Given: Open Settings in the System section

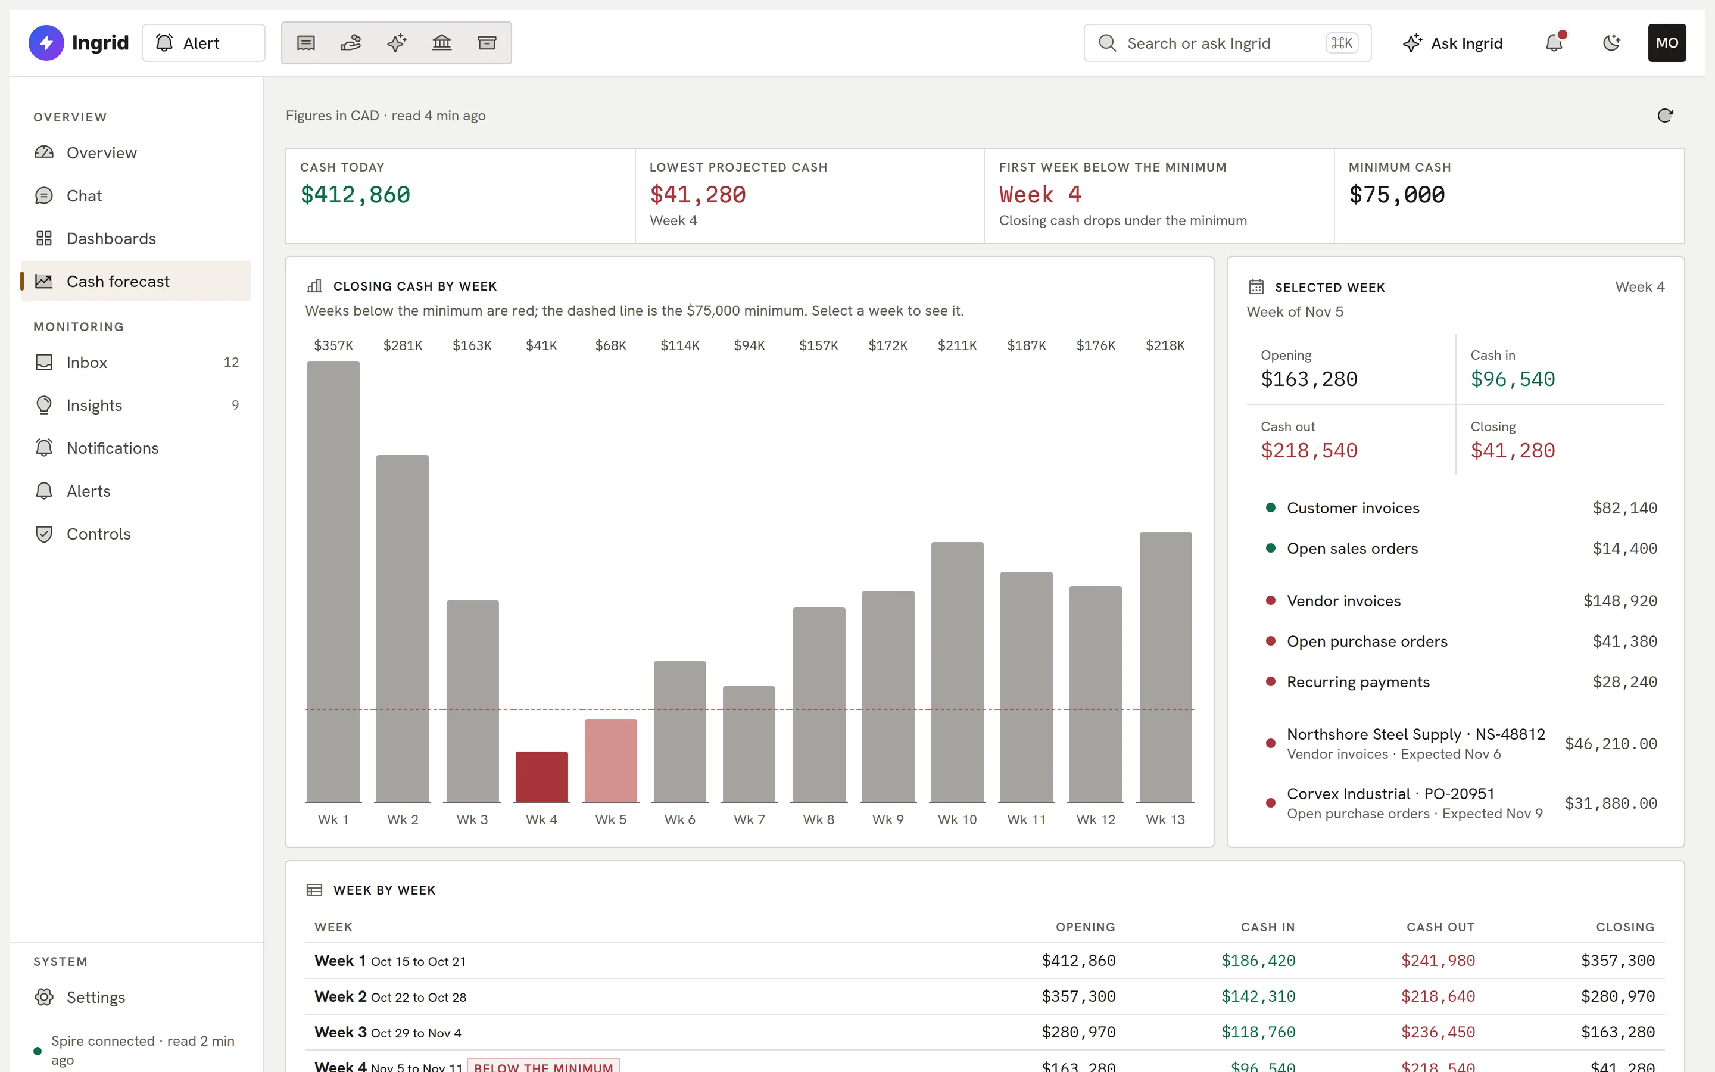Looking at the screenshot, I should pyautogui.click(x=136, y=997).
